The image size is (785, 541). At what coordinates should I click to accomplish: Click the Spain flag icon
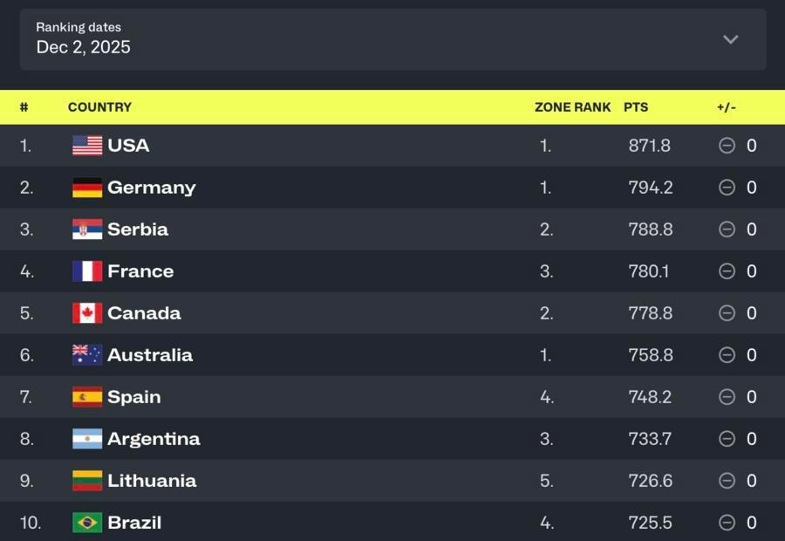click(x=87, y=397)
